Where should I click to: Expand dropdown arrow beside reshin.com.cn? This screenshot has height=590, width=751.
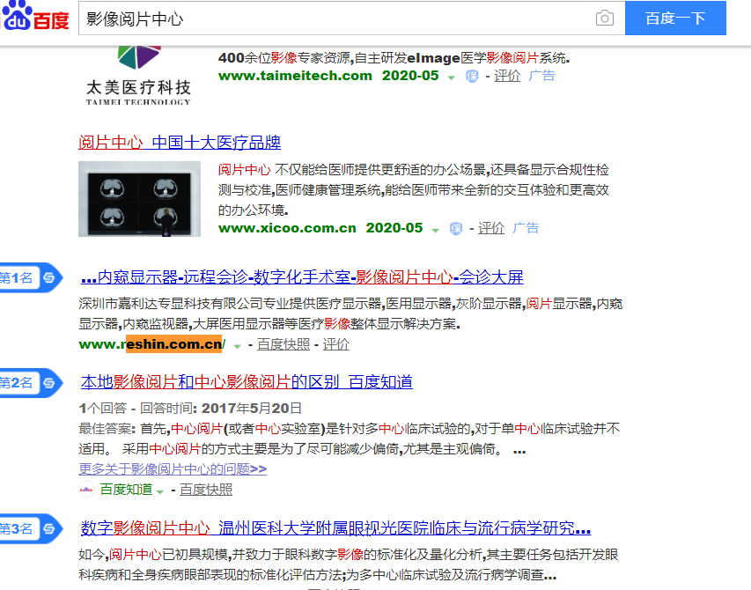[237, 346]
